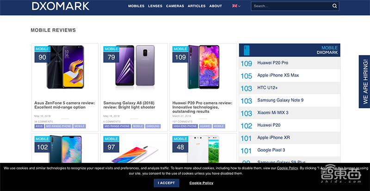Click the WE ARE HIRING side tab
The width and height of the screenshot is (370, 191).
(x=364, y=82)
